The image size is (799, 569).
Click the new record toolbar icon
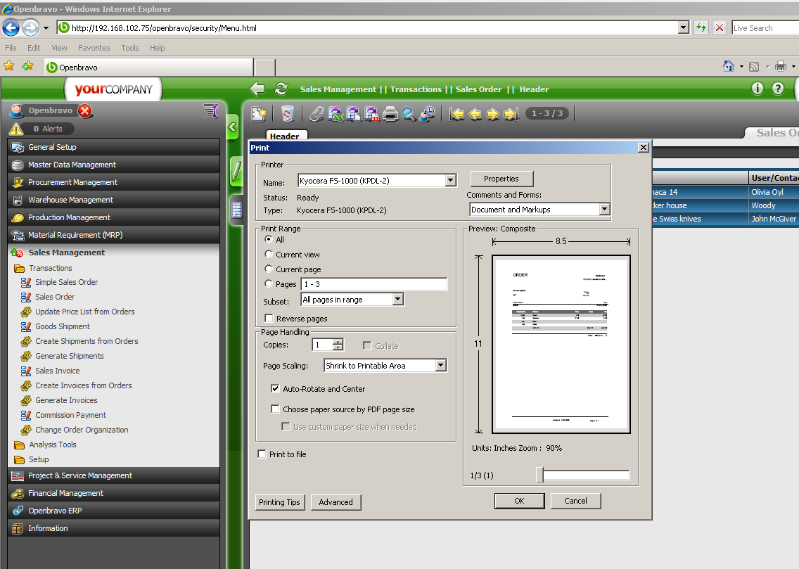260,113
